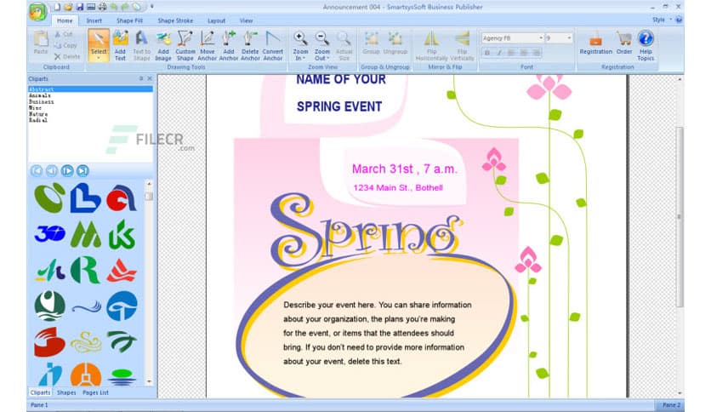Image resolution: width=711 pixels, height=412 pixels.
Task: Select the Convert Anchor tool
Action: [x=273, y=45]
